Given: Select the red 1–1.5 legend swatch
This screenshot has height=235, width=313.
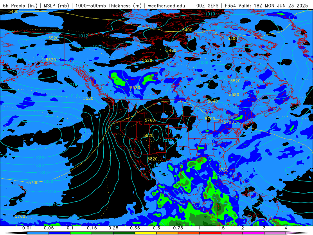Looking at the screenshot, I should [210, 233].
